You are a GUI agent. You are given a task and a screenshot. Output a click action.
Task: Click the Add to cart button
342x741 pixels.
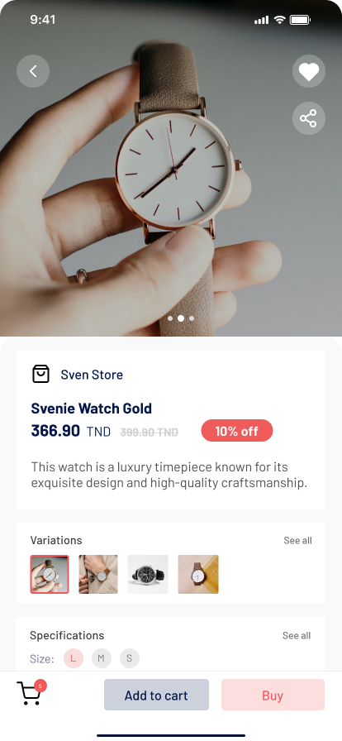click(x=156, y=695)
